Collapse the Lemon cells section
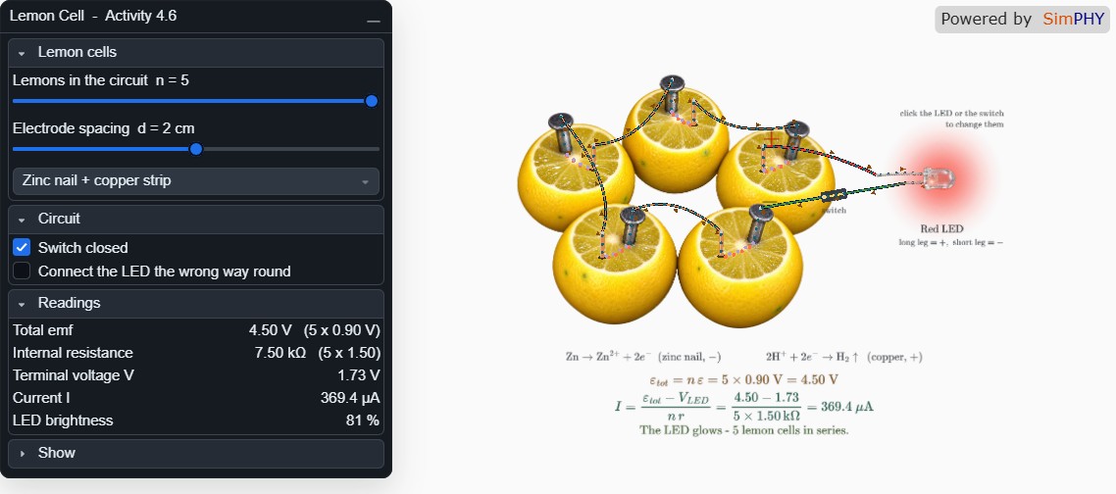The height and width of the screenshot is (494, 1116). point(196,53)
